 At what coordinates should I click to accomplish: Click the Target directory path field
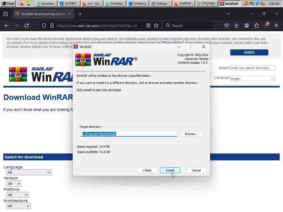click(x=129, y=134)
